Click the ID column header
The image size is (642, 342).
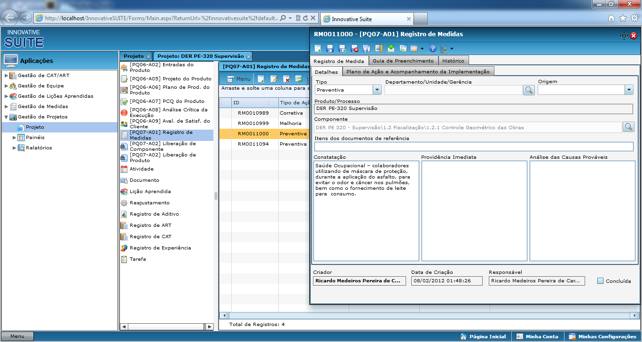[255, 102]
